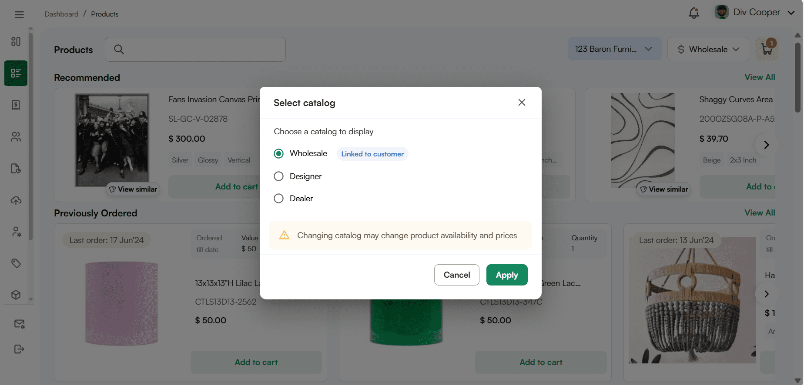Click the Products search field

pos(195,49)
